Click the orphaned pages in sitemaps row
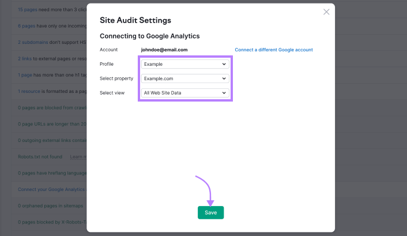 click(x=51, y=205)
